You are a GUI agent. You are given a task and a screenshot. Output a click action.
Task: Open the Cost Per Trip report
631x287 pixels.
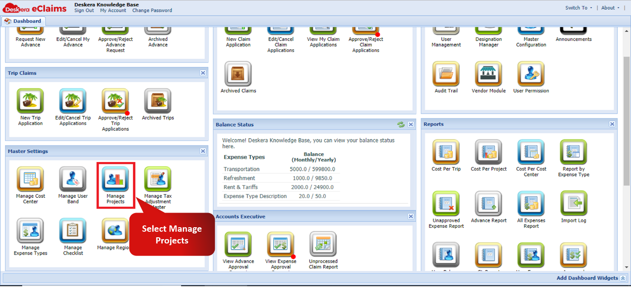point(446,152)
